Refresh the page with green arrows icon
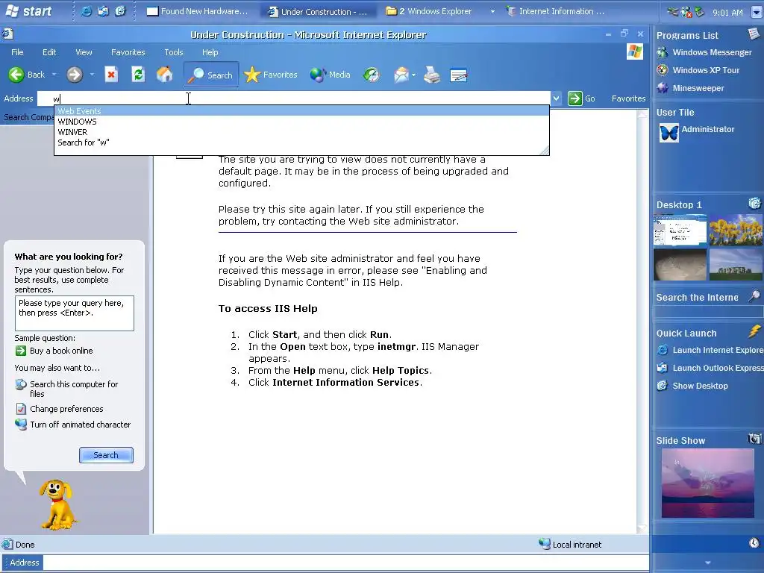 click(x=138, y=75)
